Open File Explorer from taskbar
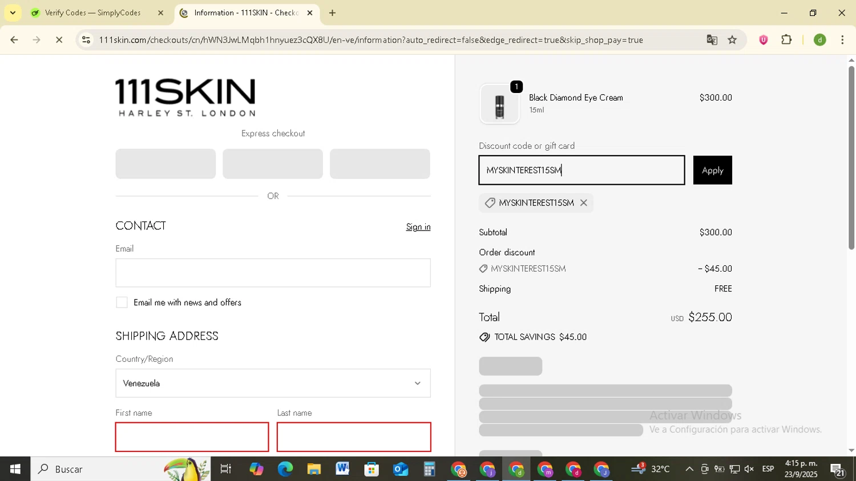Viewport: 856px width, 481px height. (314, 469)
